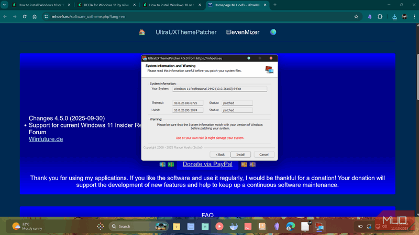Close the DELTA for Windows 11 tab
This screenshot has width=419, height=235.
pyautogui.click(x=135, y=5)
